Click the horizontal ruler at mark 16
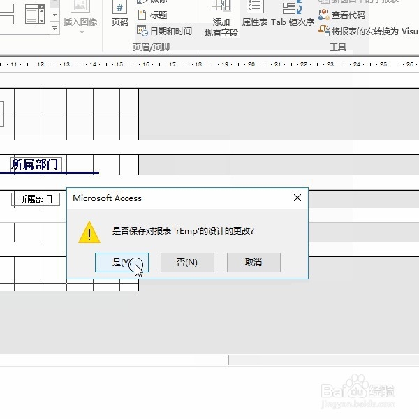The width and height of the screenshot is (419, 419). click(146, 64)
